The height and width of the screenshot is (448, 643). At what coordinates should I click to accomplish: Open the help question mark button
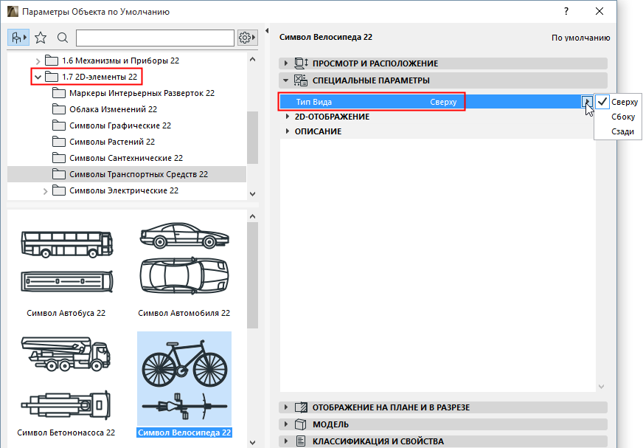pyautogui.click(x=566, y=11)
